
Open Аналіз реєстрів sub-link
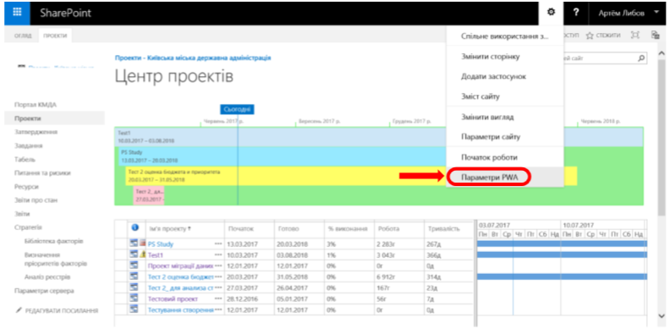(47, 276)
